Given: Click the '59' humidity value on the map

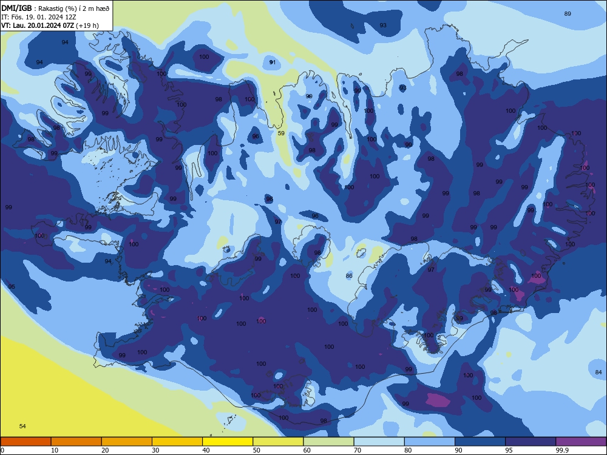Looking at the screenshot, I should [281, 133].
